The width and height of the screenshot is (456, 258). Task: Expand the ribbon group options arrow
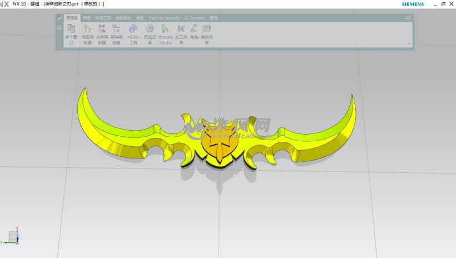409,43
